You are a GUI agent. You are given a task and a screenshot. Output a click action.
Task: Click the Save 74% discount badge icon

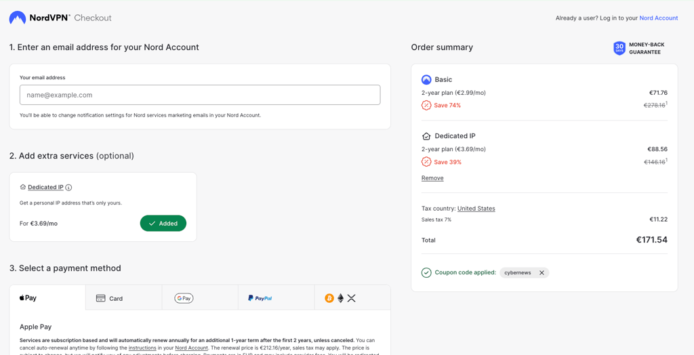426,106
